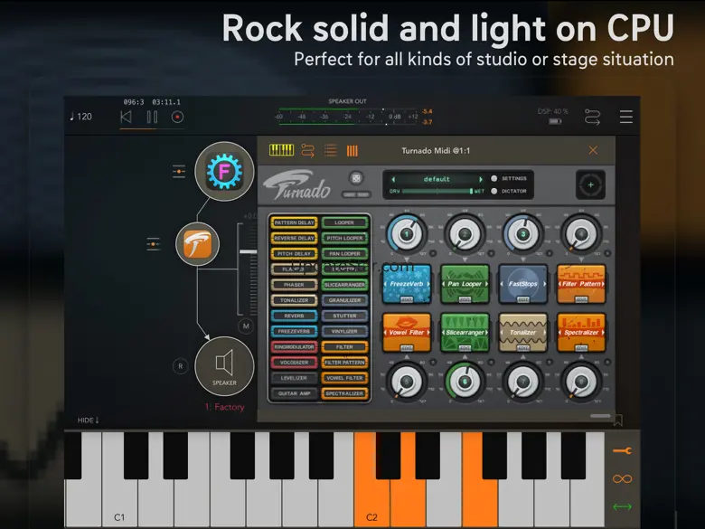This screenshot has height=529, width=705.
Task: Choose the Pitch Looper effect
Action: coord(344,238)
